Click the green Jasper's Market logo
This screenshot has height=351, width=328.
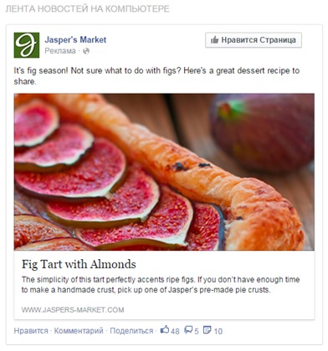[27, 45]
